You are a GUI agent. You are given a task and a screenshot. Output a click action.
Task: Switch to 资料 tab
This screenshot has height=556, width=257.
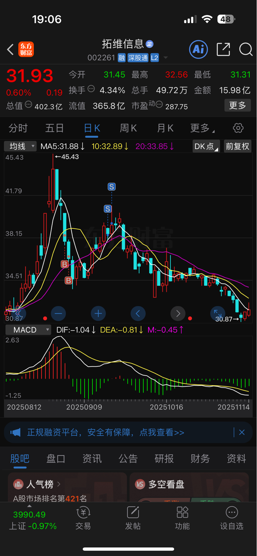tap(236, 459)
